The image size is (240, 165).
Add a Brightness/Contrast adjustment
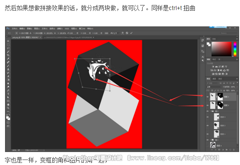click(x=213, y=67)
